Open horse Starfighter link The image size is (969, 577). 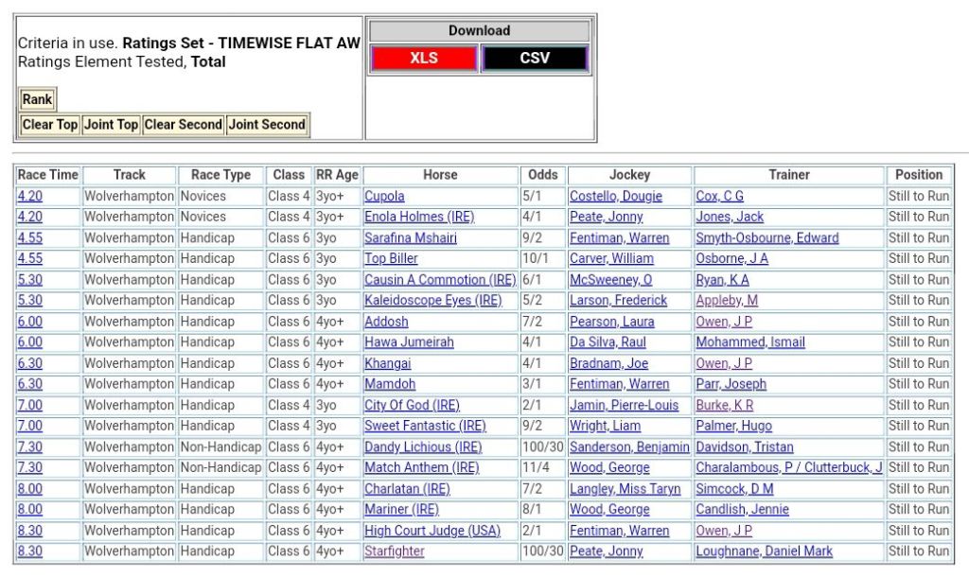click(394, 551)
